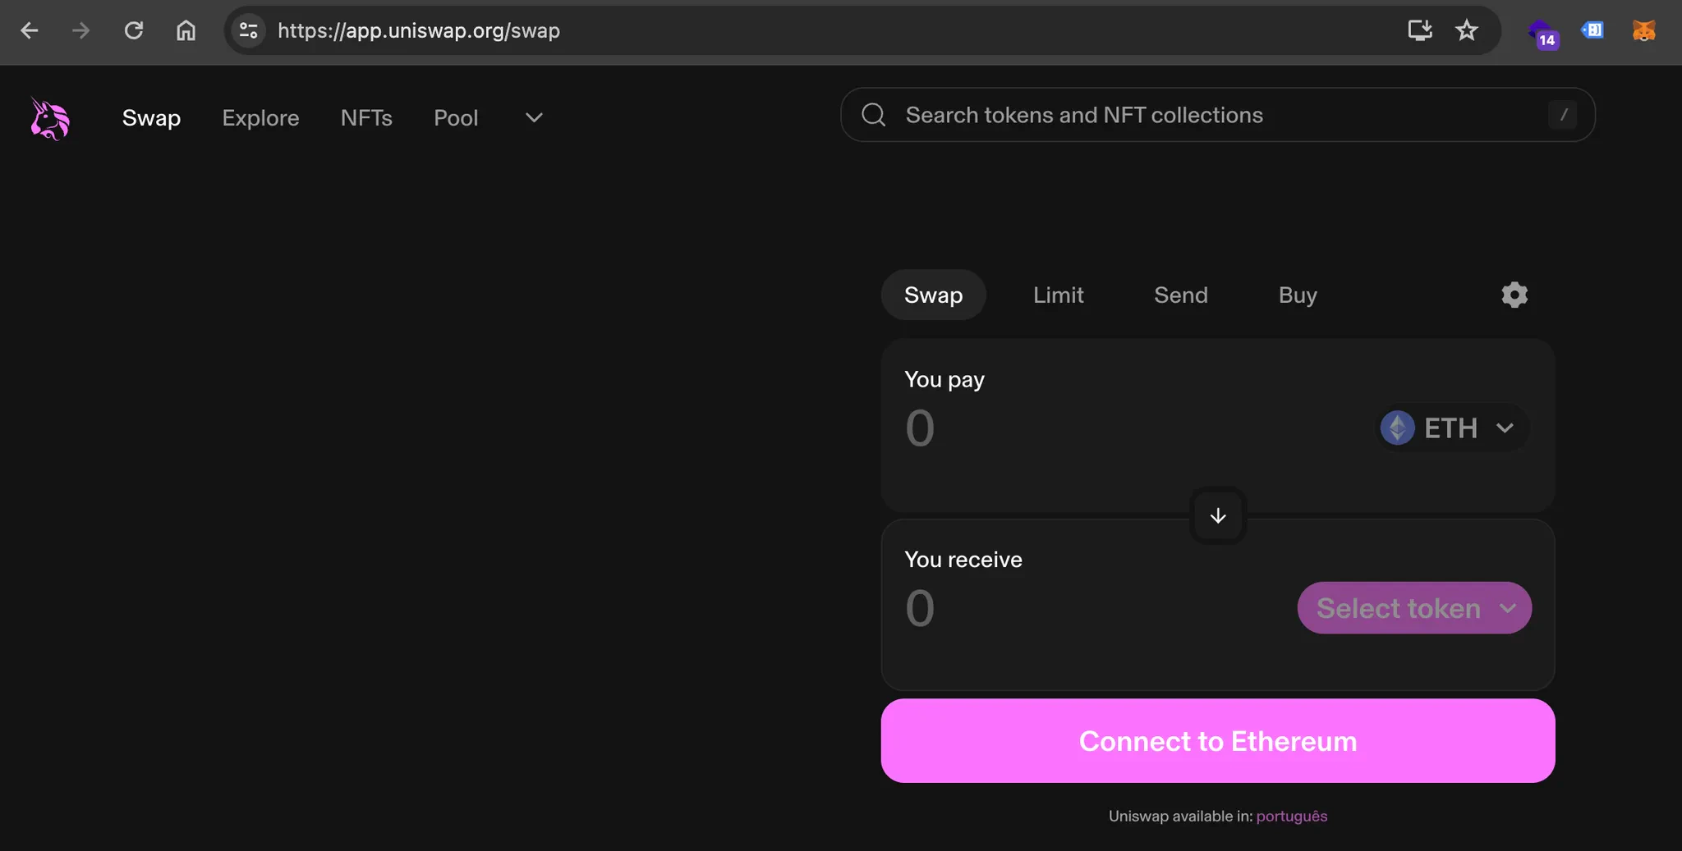This screenshot has height=851, width=1682.
Task: Open swap settings gear
Action: coord(1514,295)
